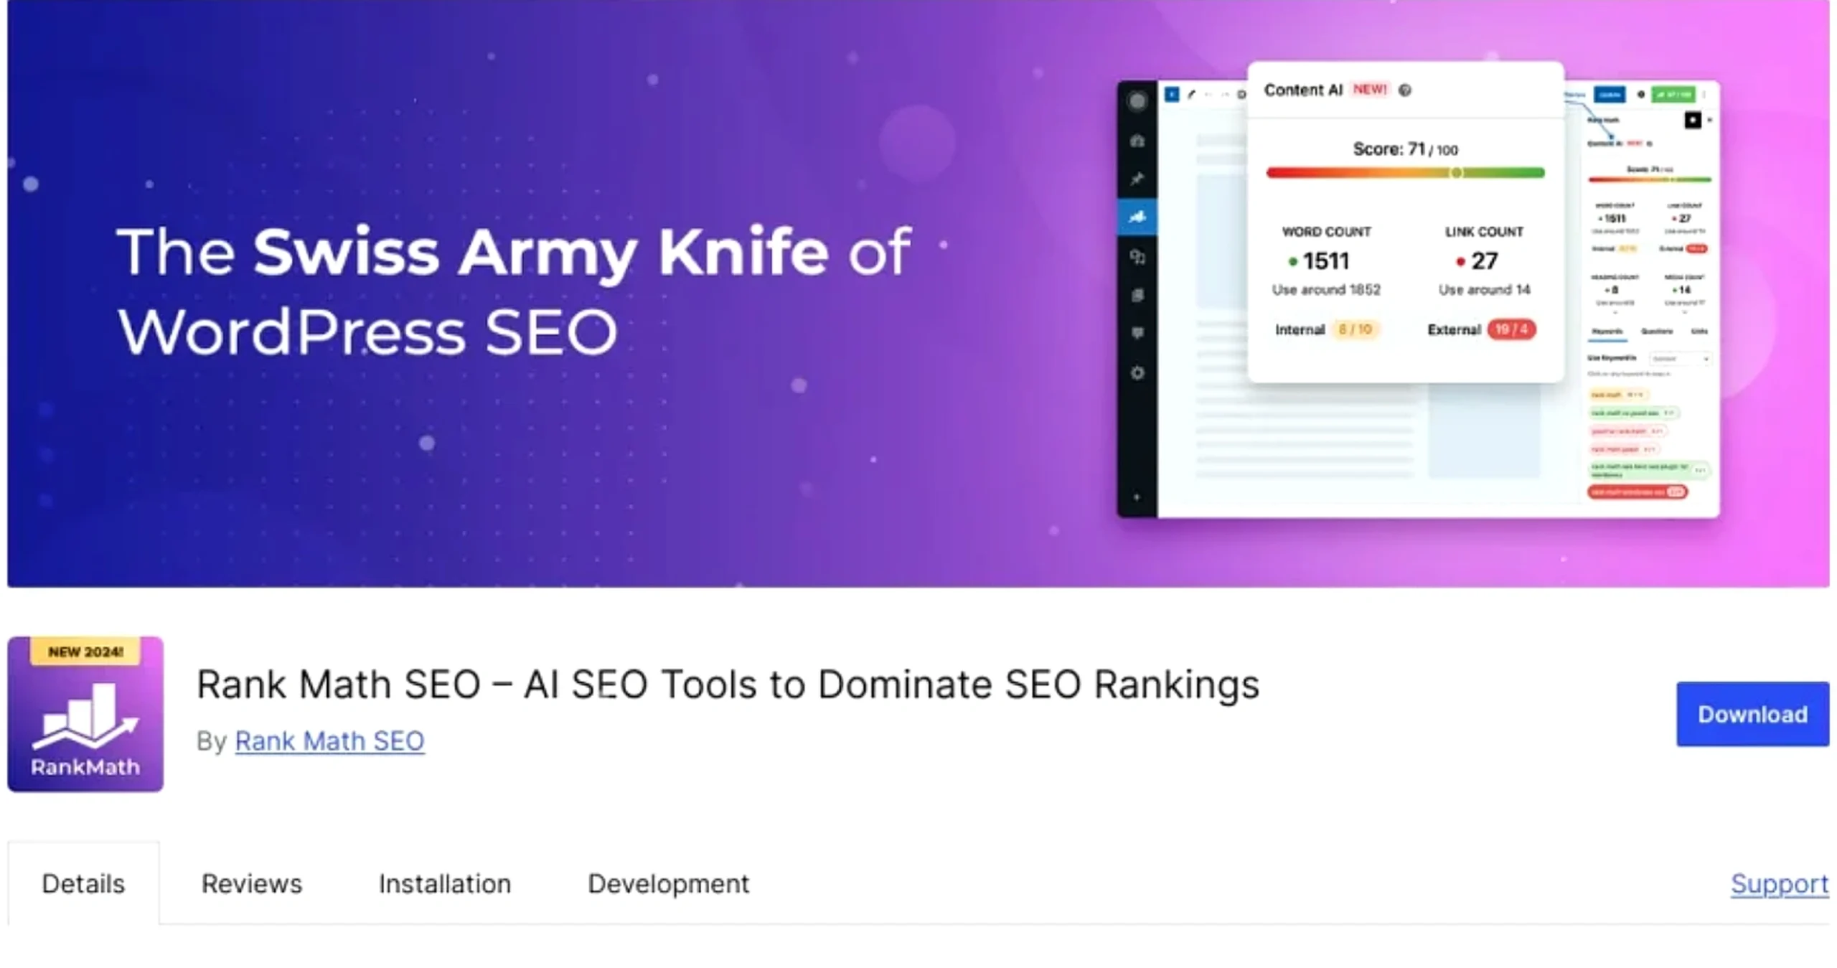Screen dimensions: 1837x968
Task: Open the Support link
Action: 1780,883
